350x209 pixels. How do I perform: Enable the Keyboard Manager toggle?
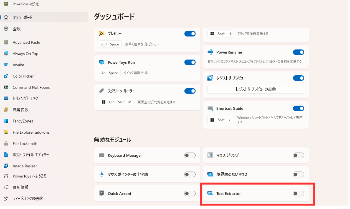(x=190, y=155)
